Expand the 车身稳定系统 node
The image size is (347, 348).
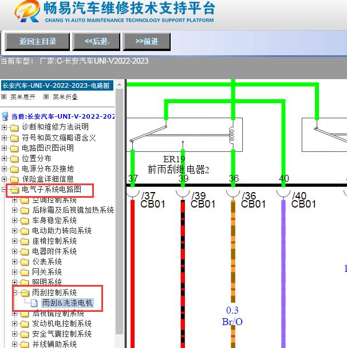(14, 221)
